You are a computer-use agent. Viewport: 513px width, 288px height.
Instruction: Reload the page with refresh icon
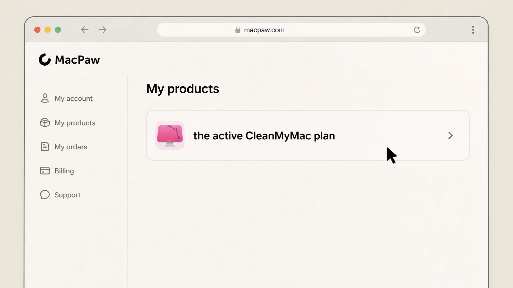point(417,30)
